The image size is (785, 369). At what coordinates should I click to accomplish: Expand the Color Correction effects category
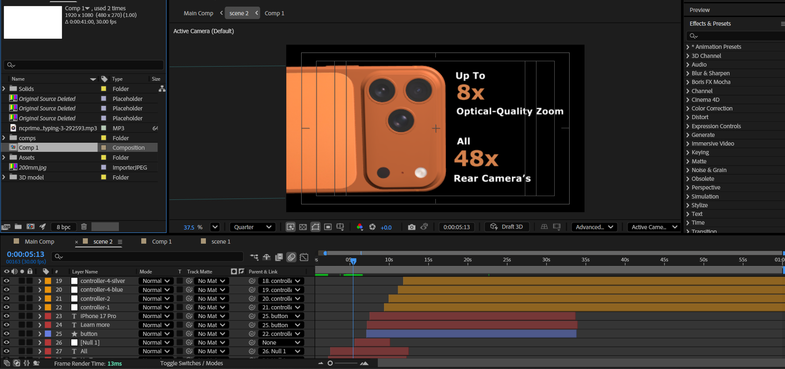click(688, 108)
